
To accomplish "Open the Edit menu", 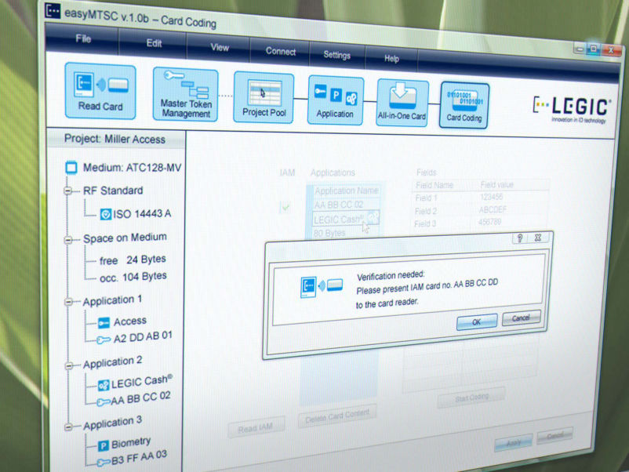I will (x=154, y=43).
